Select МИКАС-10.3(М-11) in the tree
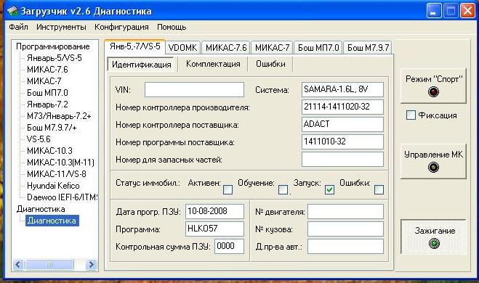This screenshot has height=283, width=479. (x=60, y=163)
